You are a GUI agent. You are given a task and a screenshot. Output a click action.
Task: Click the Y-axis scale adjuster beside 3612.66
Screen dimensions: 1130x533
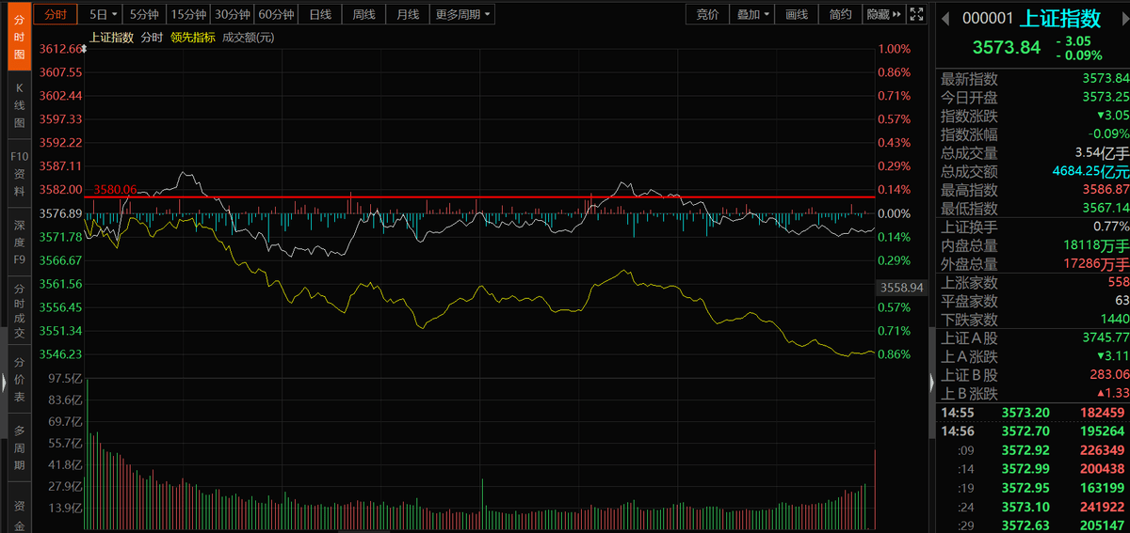(85, 49)
